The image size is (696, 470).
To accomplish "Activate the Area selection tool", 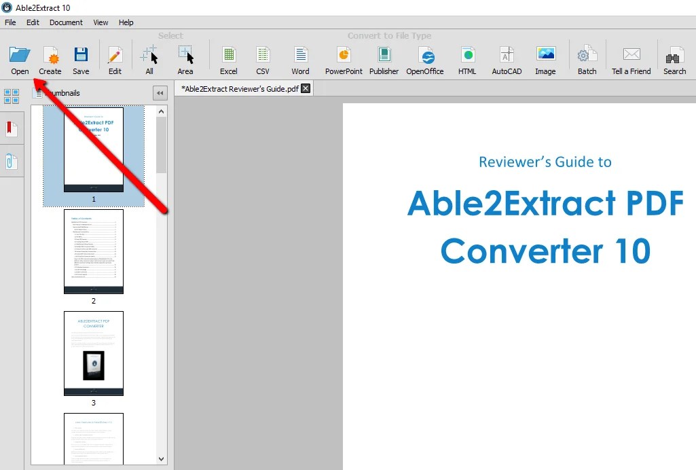I will 185,58.
